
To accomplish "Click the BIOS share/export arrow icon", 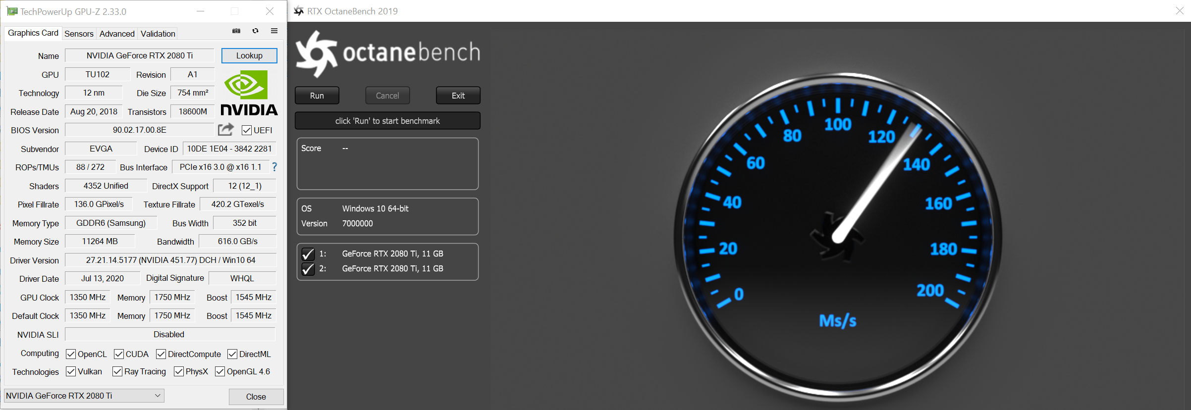I will pyautogui.click(x=225, y=130).
